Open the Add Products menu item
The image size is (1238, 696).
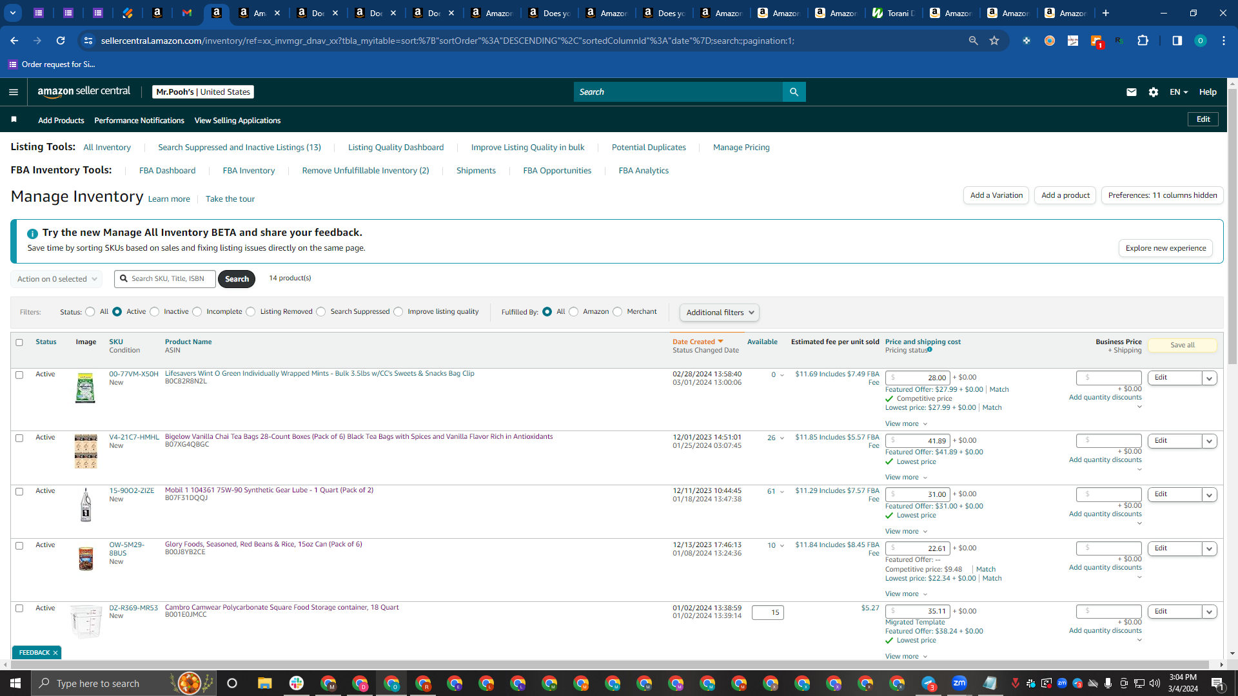click(61, 121)
